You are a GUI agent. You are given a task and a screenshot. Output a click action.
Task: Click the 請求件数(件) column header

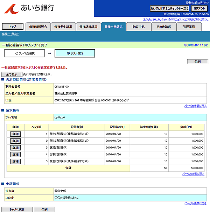(x=149, y=127)
